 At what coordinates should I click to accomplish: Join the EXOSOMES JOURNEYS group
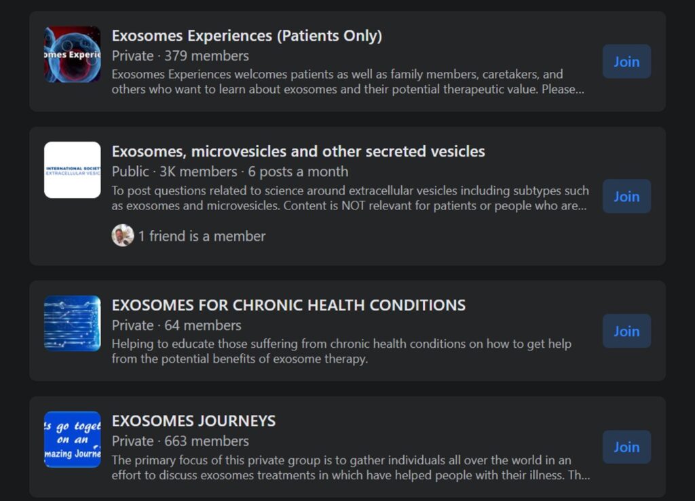[626, 447]
